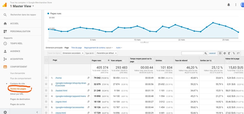Open Pages de destination report

20,99
